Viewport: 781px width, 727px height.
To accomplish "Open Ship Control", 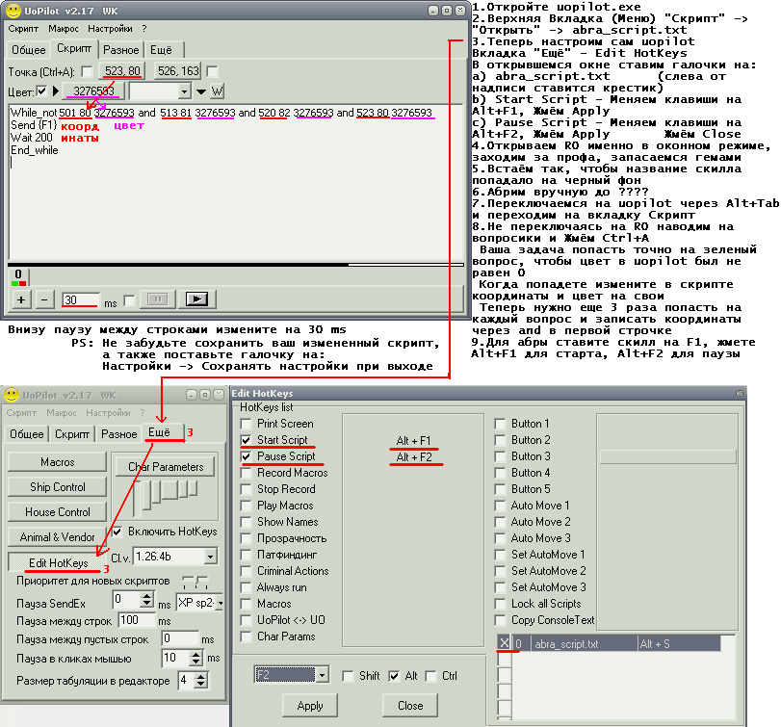I will pos(57,487).
